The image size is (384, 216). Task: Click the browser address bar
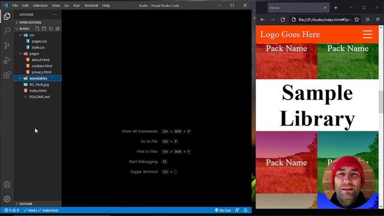(325, 20)
